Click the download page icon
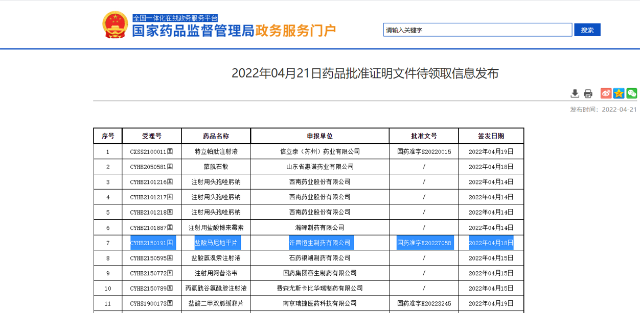 pos(575,93)
